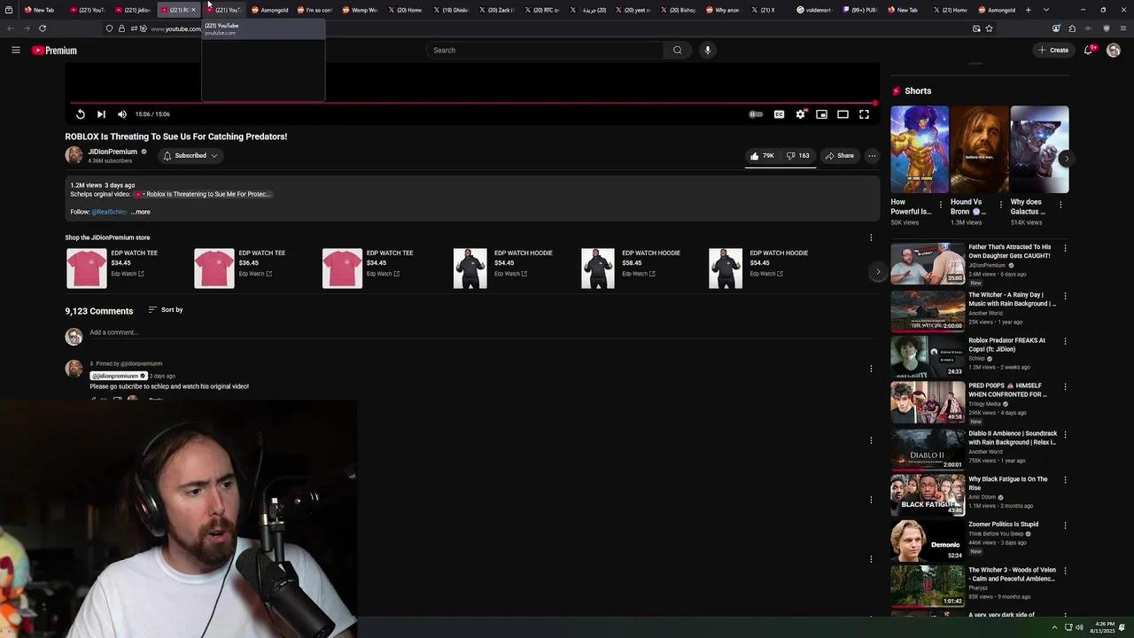Switch to the voldemort Google tab
The image size is (1134, 638).
click(x=814, y=10)
